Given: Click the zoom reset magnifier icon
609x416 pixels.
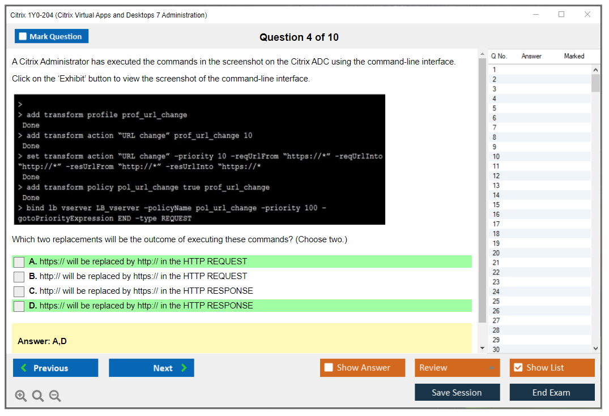Looking at the screenshot, I should (x=38, y=396).
